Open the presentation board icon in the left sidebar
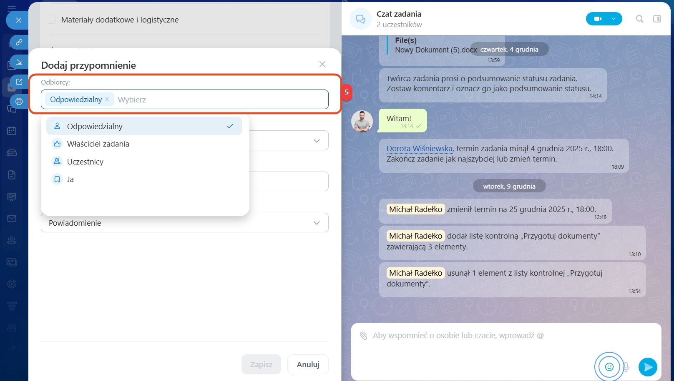The width and height of the screenshot is (674, 381). (x=12, y=197)
